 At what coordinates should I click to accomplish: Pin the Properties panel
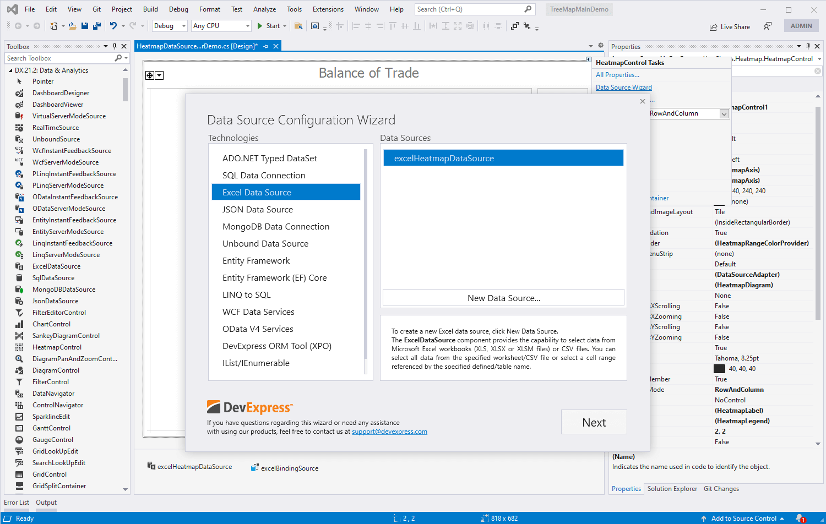[808, 46]
